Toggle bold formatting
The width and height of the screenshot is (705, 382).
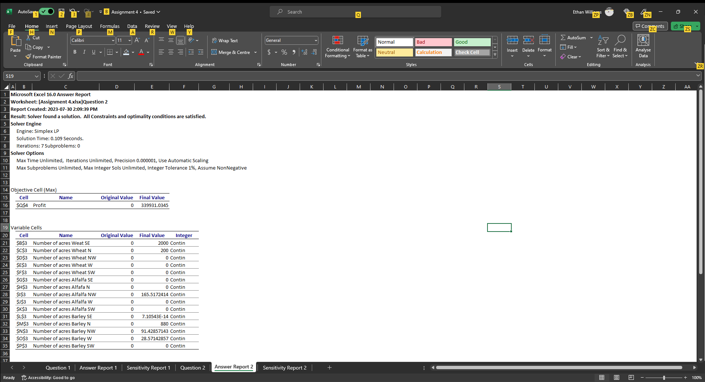[x=75, y=52]
